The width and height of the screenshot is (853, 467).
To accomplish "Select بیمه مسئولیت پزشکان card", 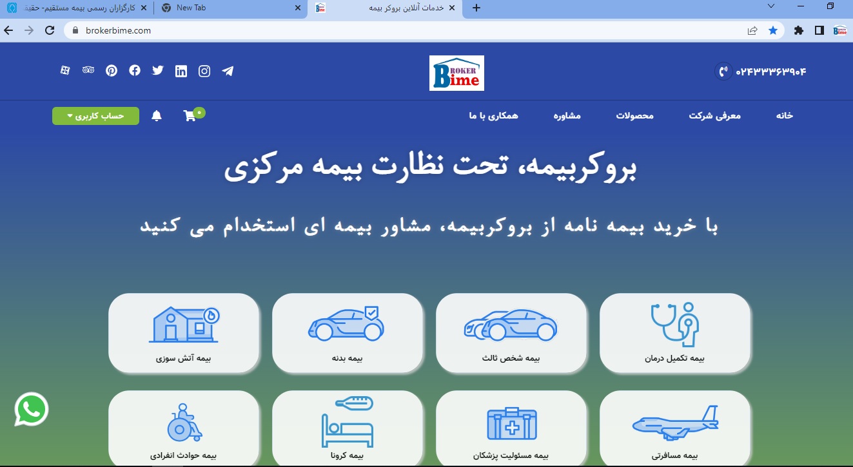I will coord(511,428).
